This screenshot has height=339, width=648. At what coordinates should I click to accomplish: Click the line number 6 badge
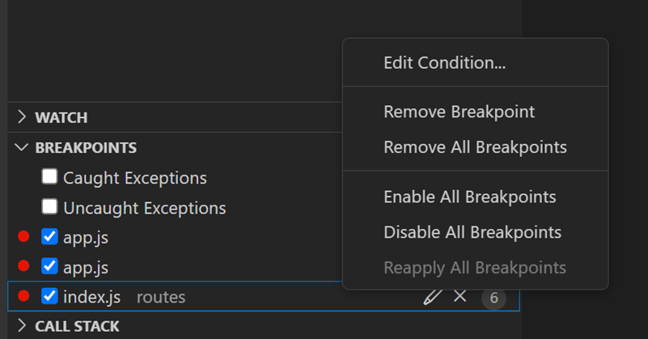(x=493, y=298)
